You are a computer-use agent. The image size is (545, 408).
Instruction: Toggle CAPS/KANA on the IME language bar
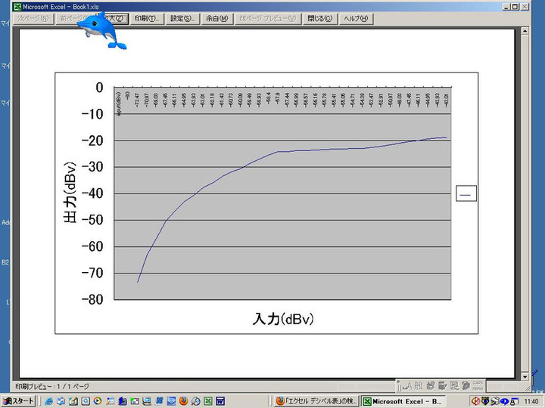point(478,385)
